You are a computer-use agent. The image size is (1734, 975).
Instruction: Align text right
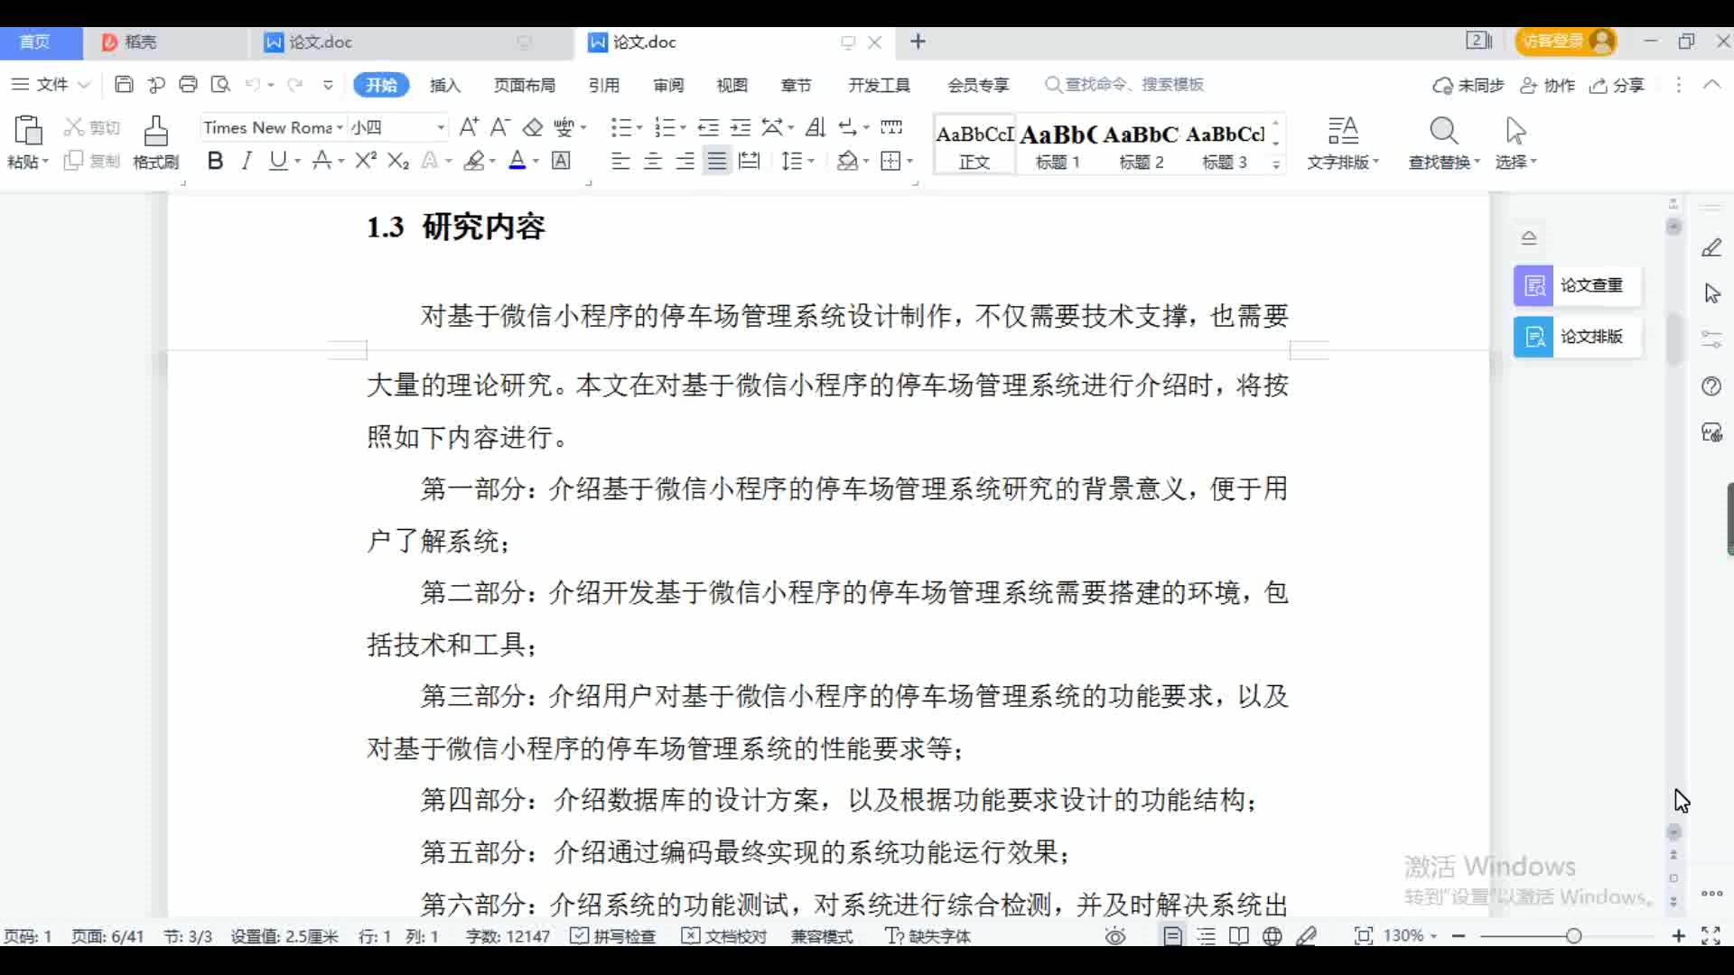pos(685,161)
